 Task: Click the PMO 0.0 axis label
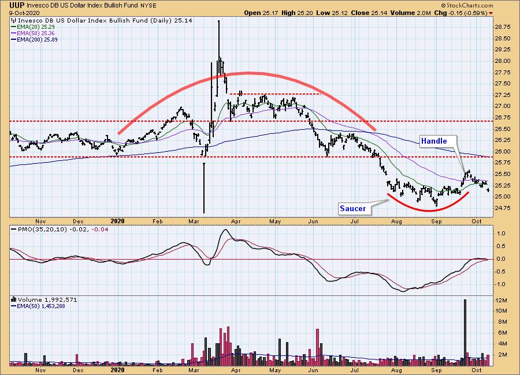[501, 259]
